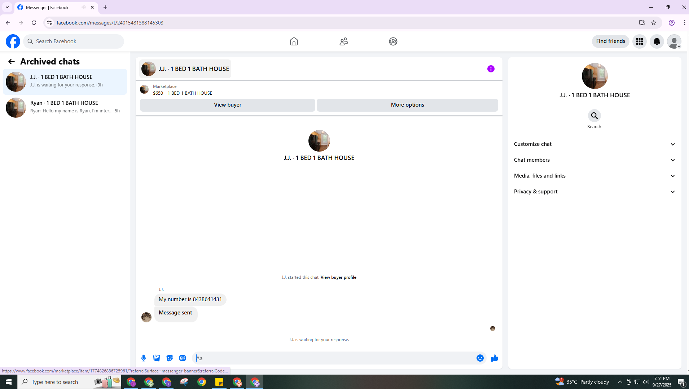Open the notifications bell
Screen dimensions: 689x389
(x=657, y=41)
